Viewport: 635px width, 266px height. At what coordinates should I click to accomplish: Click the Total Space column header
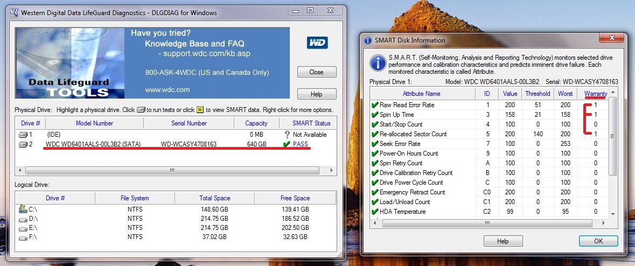(x=215, y=198)
